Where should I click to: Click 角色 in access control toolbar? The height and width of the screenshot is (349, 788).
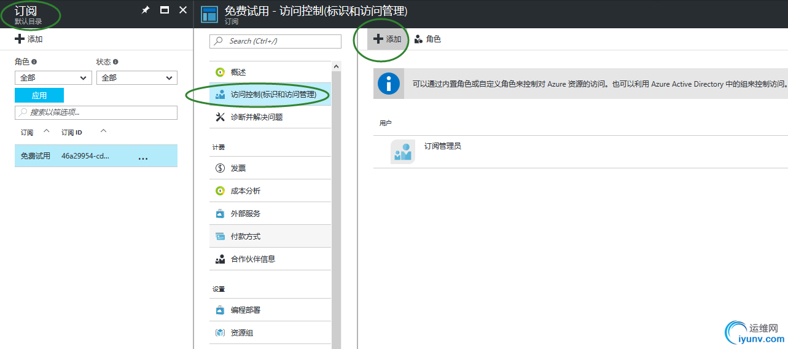pos(427,39)
